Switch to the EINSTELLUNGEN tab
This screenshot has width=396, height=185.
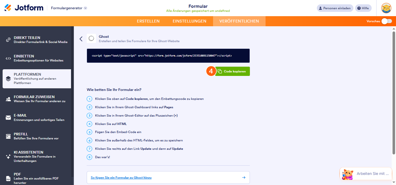click(x=190, y=21)
